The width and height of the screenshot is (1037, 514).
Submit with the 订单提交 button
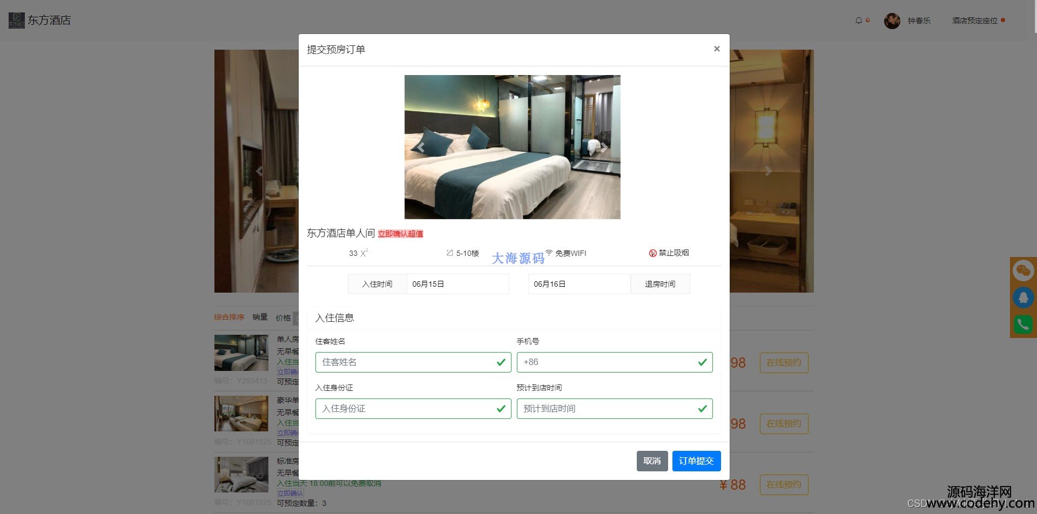point(696,461)
